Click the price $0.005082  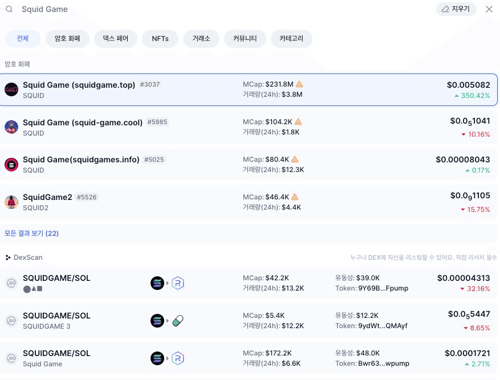469,85
